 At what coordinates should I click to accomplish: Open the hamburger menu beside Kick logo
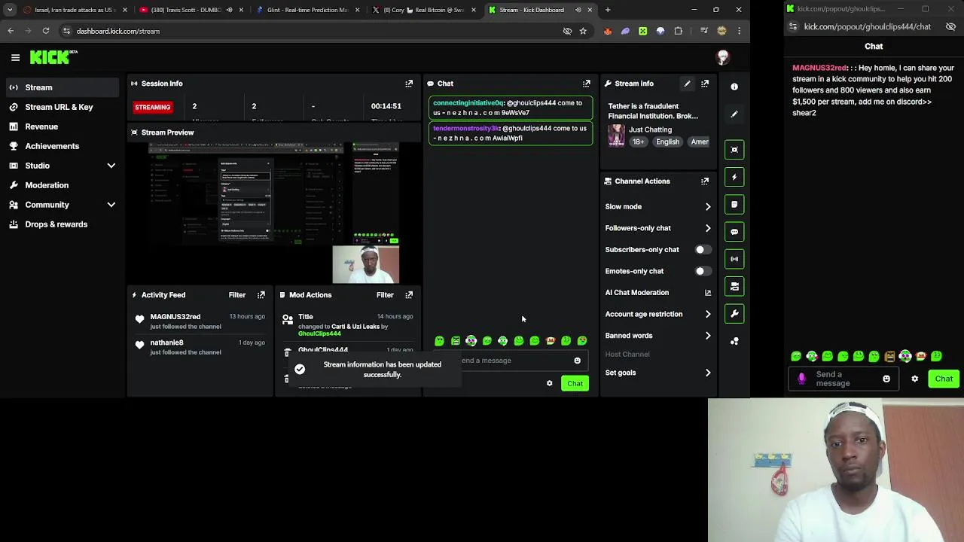[15, 57]
